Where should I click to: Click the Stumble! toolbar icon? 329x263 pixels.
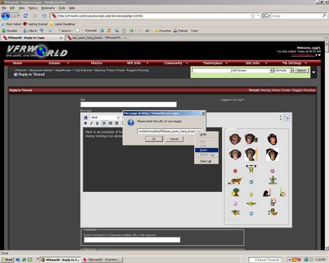tap(9, 30)
